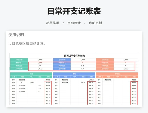Select the green 本期支出 label cell

tap(19, 66)
